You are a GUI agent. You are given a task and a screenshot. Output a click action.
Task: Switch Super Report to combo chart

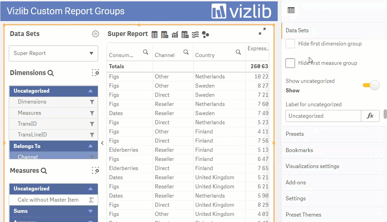pyautogui.click(x=175, y=35)
